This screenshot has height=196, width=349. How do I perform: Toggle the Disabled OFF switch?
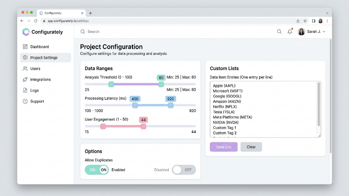tap(184, 170)
